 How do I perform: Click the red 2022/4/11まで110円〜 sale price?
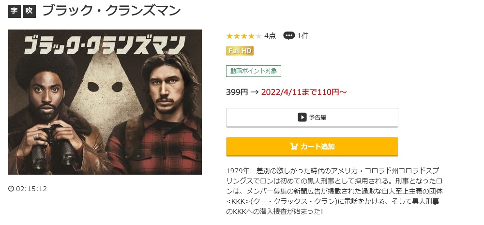304,91
